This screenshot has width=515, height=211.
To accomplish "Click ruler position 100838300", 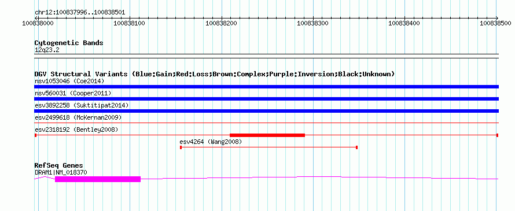I will (x=313, y=23).
